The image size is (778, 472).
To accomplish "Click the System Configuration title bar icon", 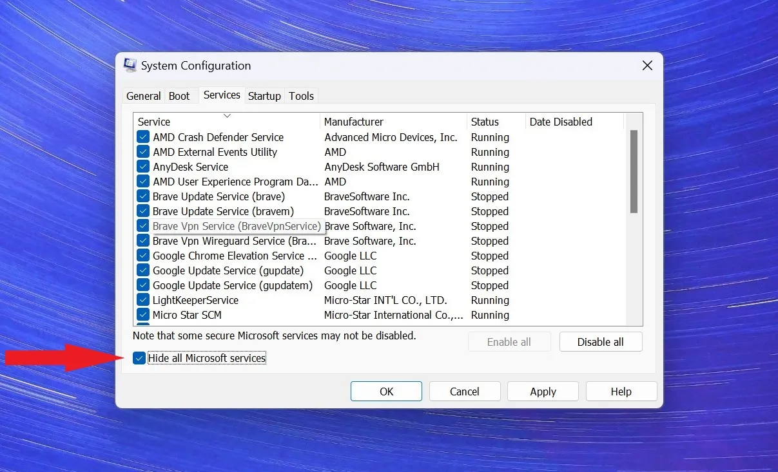I will click(130, 66).
